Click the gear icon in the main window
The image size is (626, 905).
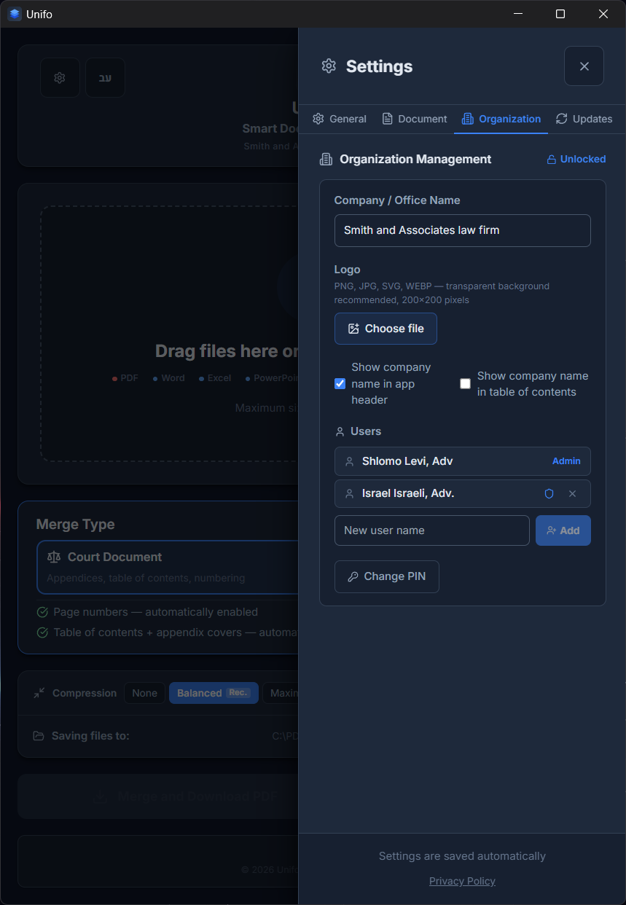point(60,78)
